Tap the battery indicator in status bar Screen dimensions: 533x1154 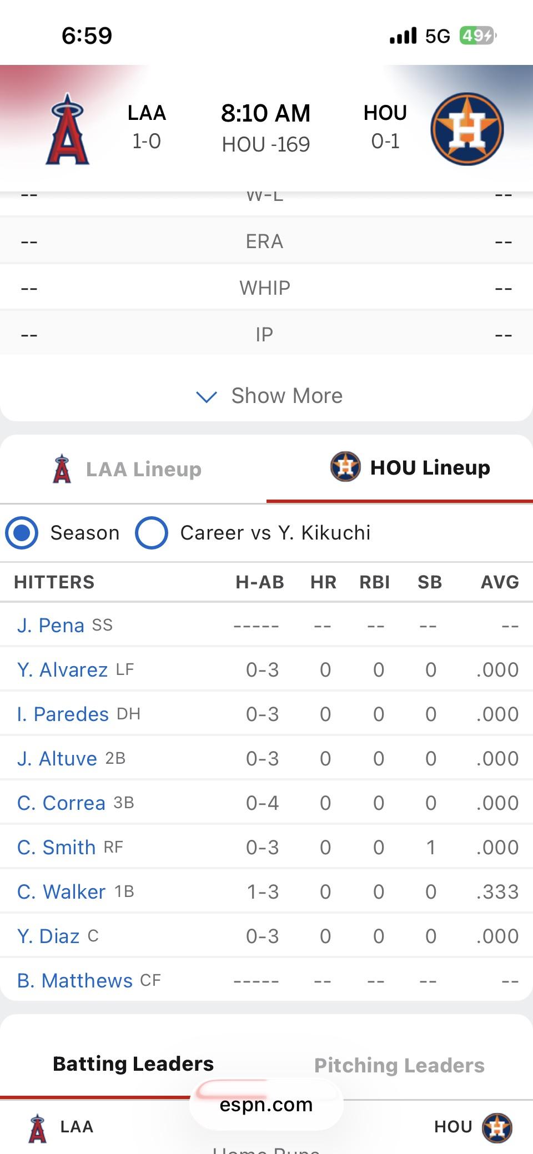click(x=477, y=36)
